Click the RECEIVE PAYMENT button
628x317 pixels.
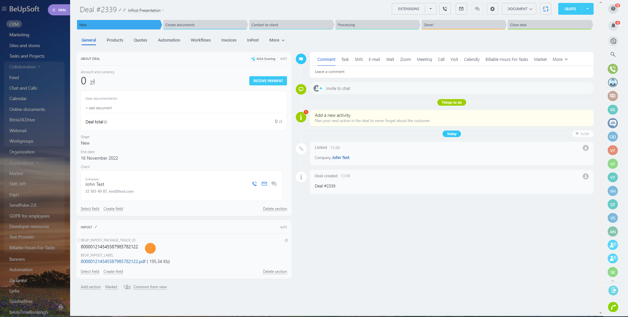click(268, 81)
